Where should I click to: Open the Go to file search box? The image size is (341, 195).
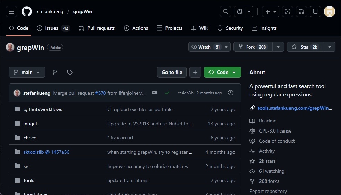172,72
